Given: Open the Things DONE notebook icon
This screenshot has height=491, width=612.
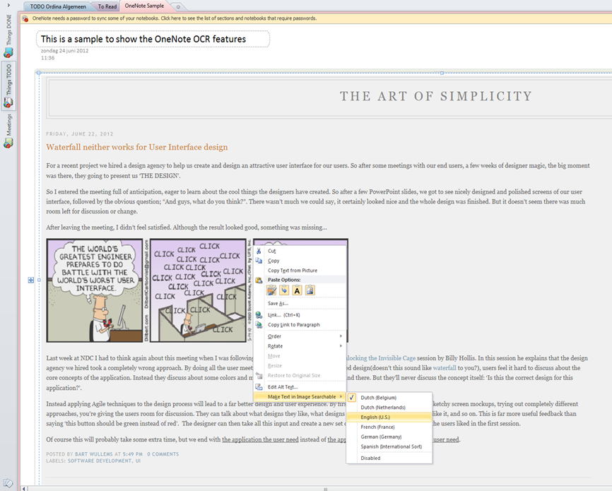Looking at the screenshot, I should click(8, 52).
